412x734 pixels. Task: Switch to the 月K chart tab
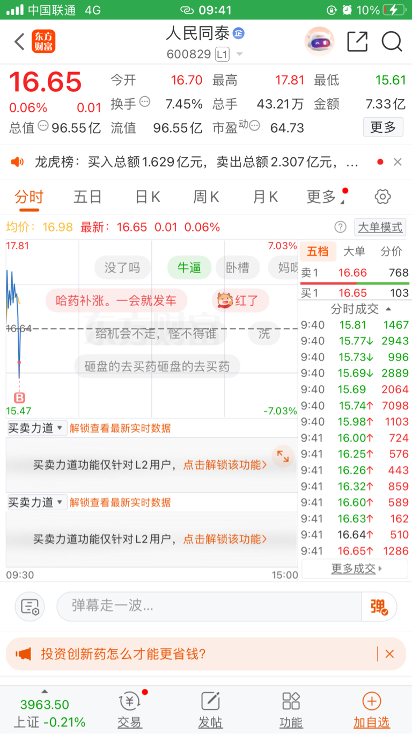(x=265, y=197)
